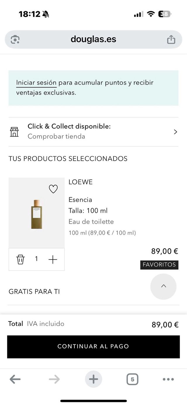The image size is (187, 406).
Task: Open the browser options via the ellipsis icon
Action: click(x=168, y=379)
